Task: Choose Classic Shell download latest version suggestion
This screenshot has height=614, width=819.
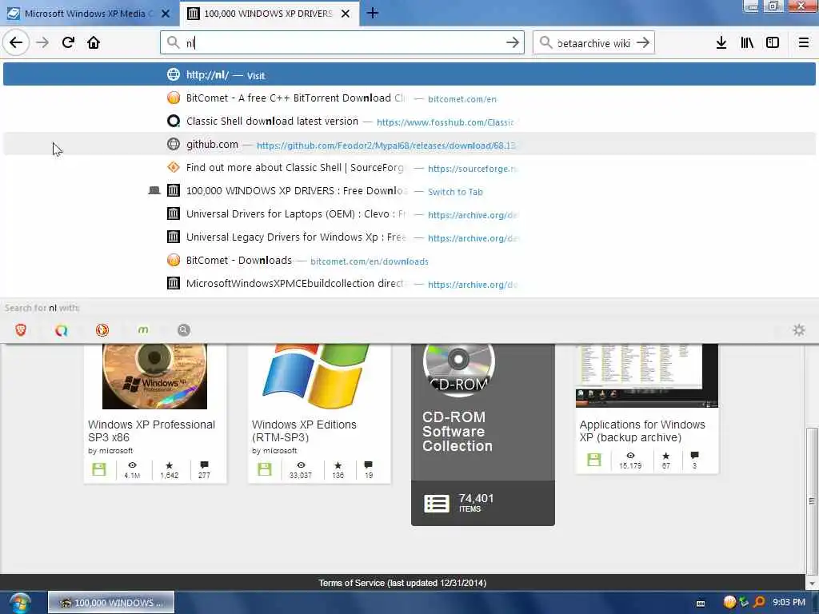Action: (x=409, y=122)
